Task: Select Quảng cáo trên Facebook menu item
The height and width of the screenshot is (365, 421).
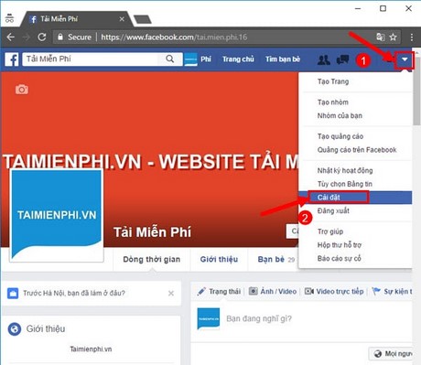Action: pos(357,150)
